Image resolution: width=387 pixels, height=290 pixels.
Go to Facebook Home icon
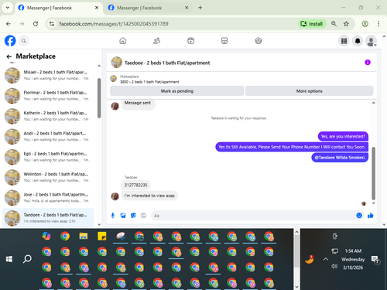point(123,41)
